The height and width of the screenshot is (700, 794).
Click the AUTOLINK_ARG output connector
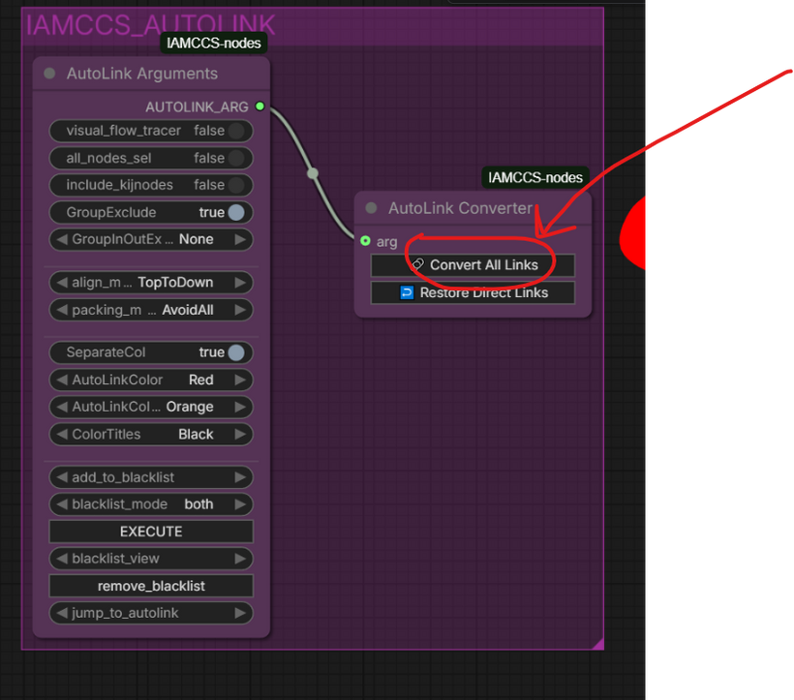tap(260, 107)
